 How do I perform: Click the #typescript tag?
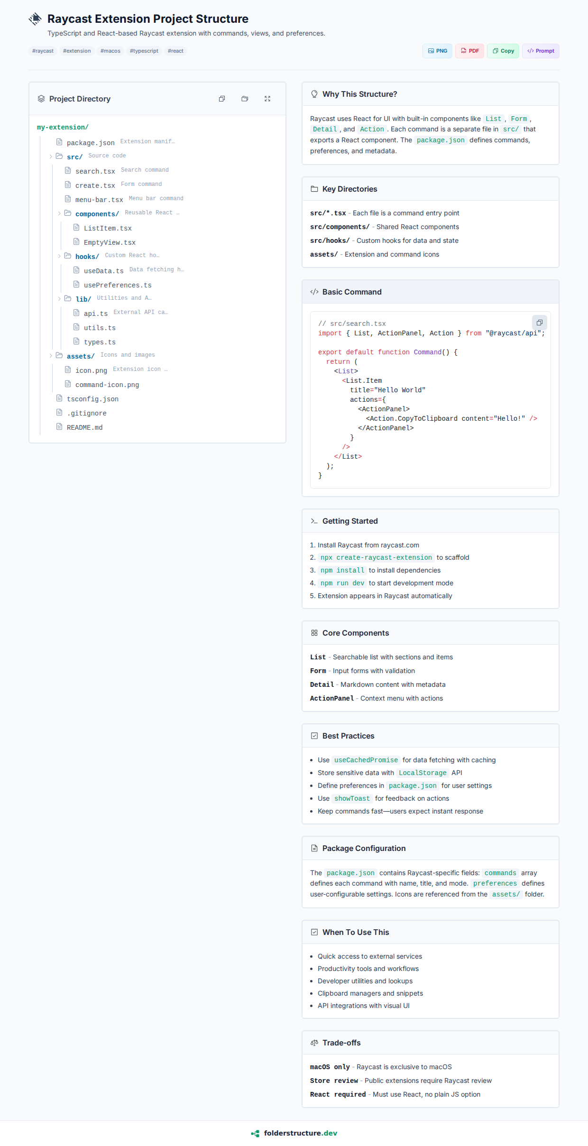point(144,51)
